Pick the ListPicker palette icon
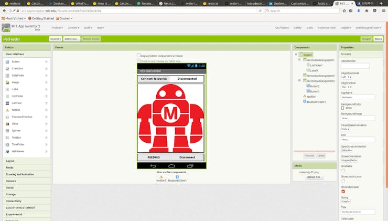388x221 pixels. [x=7, y=96]
